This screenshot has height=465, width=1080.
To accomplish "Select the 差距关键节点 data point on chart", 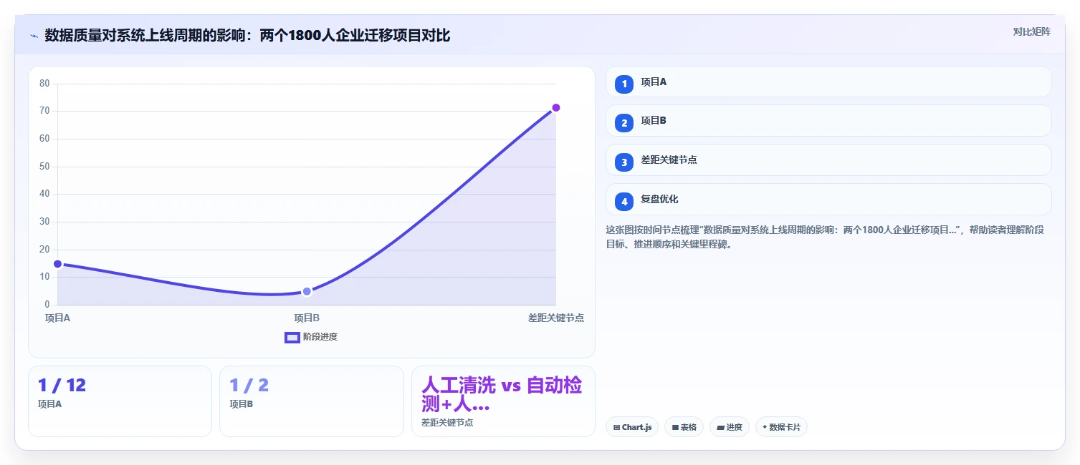I will point(555,108).
